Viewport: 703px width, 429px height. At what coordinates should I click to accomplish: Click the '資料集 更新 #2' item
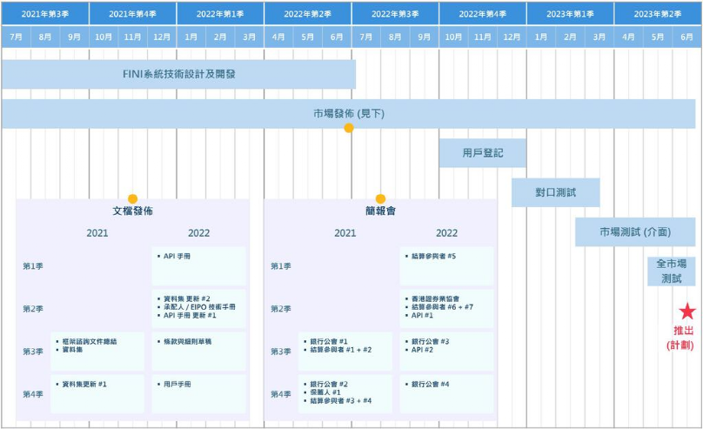click(186, 298)
